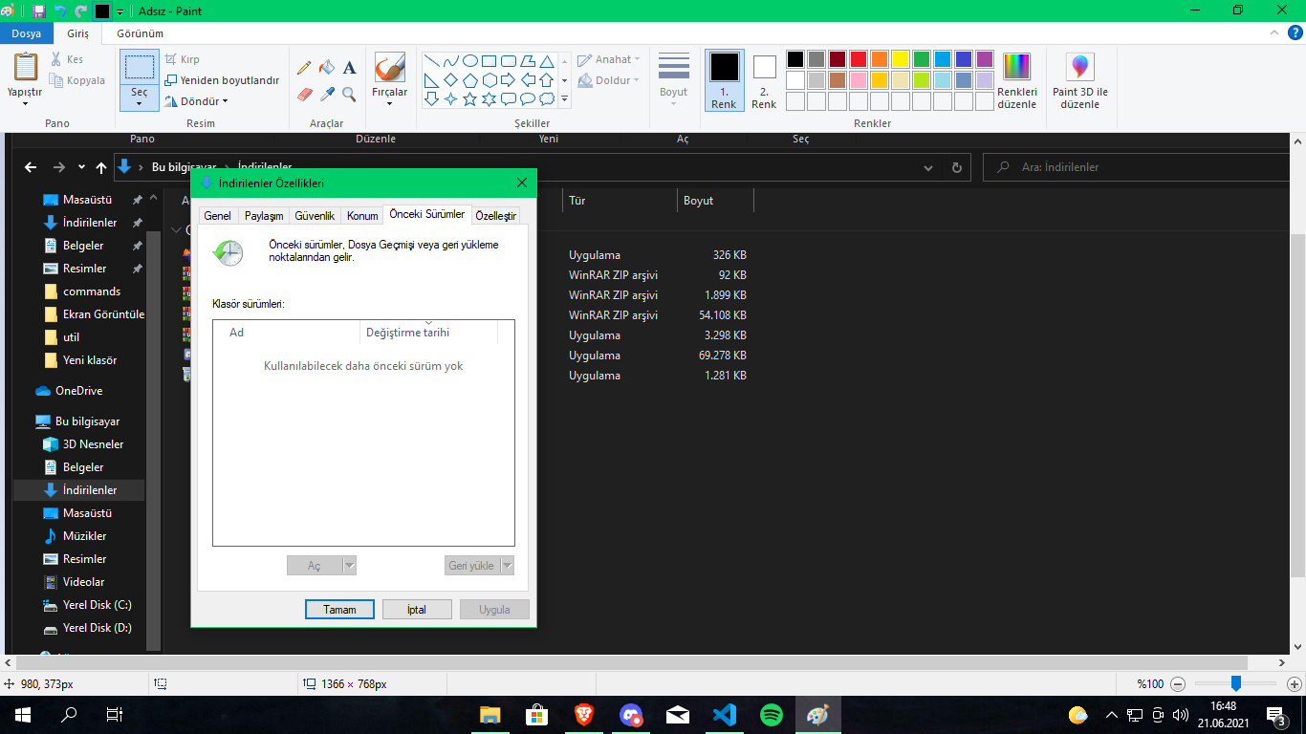Viewport: 1306px width, 734px height.
Task: Select the 2. Renk background color box
Action: click(764, 80)
